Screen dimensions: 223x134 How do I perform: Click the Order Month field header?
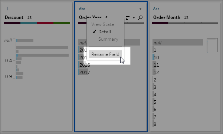tap(167, 17)
